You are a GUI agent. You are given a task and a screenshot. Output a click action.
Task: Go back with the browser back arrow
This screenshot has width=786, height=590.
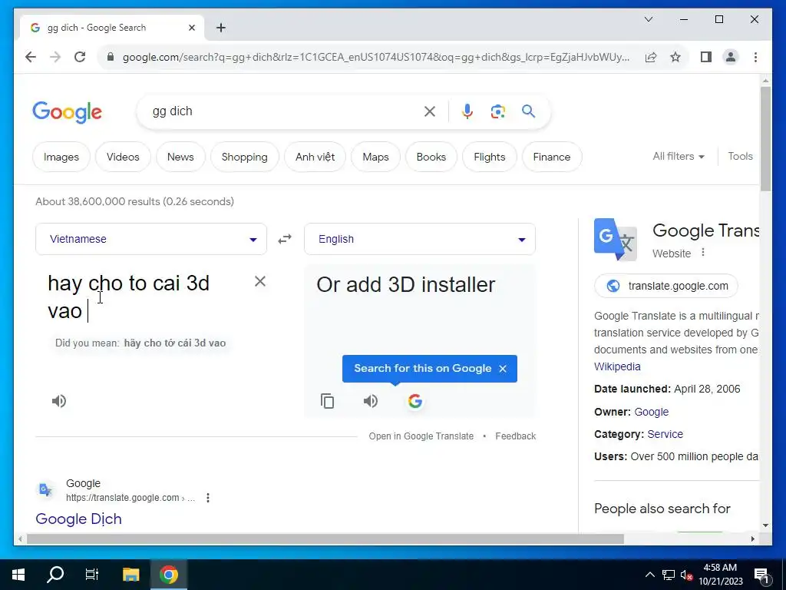[x=31, y=57]
